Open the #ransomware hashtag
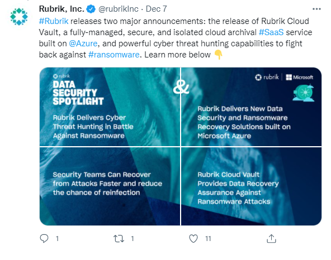This screenshot has width=331, height=260. click(114, 55)
